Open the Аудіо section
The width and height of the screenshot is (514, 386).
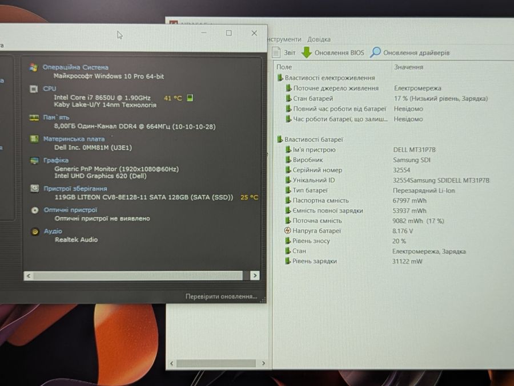pyautogui.click(x=53, y=231)
